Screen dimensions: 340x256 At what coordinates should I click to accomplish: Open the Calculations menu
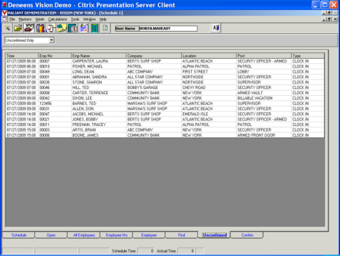pyautogui.click(x=57, y=20)
